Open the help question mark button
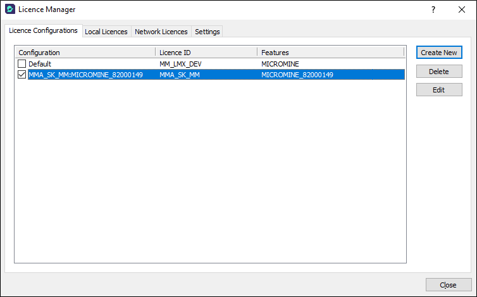The height and width of the screenshot is (297, 477). [x=433, y=9]
